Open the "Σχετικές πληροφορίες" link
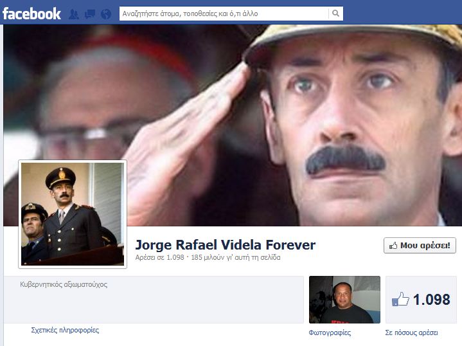 (x=65, y=330)
